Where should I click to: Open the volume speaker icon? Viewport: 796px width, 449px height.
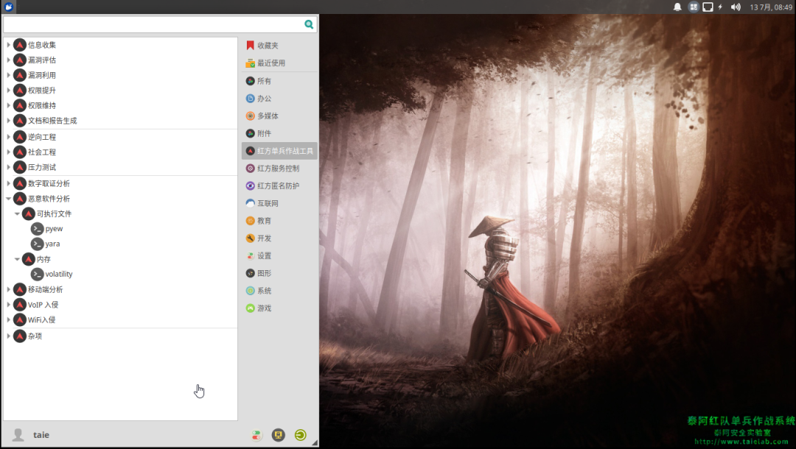tap(736, 7)
